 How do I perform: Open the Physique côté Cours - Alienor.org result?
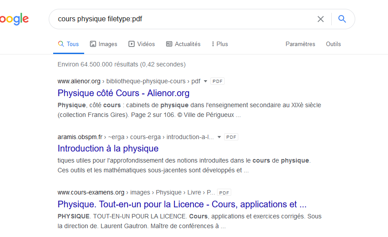[124, 93]
